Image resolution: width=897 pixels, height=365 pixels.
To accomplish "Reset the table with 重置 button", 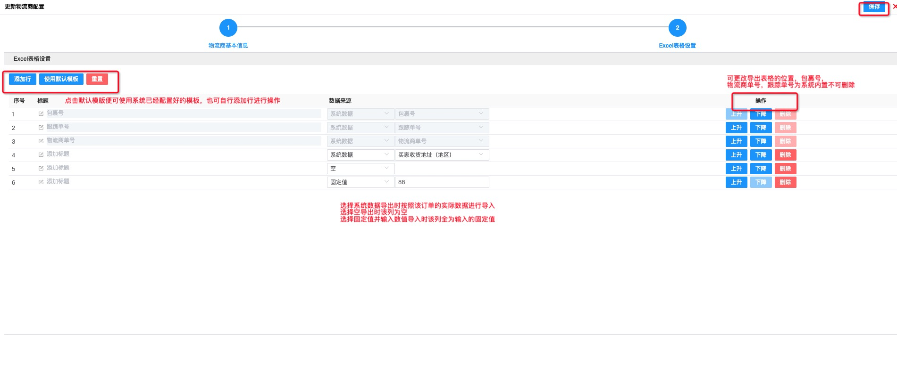I will [97, 79].
